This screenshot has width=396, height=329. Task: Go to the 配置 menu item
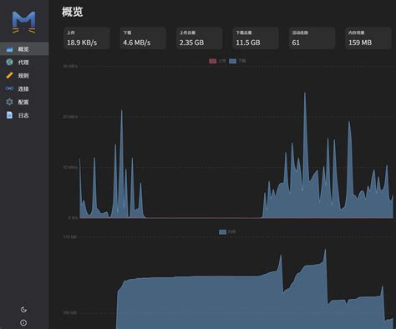pyautogui.click(x=23, y=102)
